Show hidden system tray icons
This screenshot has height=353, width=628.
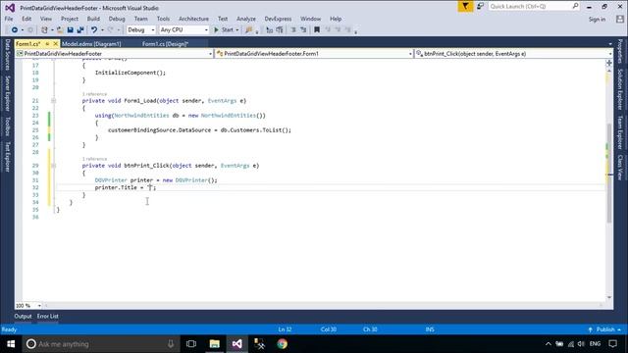pyautogui.click(x=549, y=344)
